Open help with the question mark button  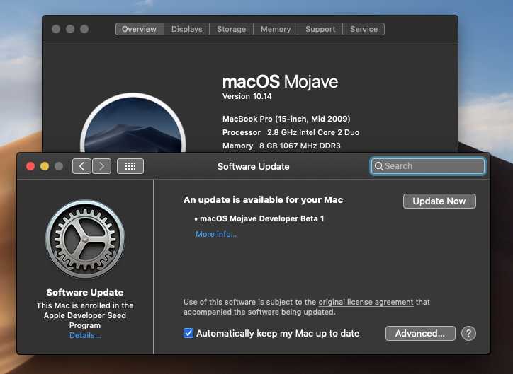pyautogui.click(x=468, y=333)
